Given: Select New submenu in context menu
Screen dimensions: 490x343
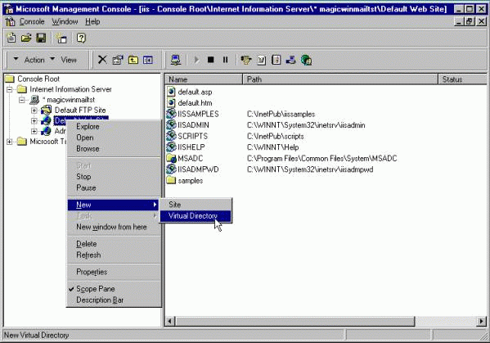Looking at the screenshot, I should 113,205.
